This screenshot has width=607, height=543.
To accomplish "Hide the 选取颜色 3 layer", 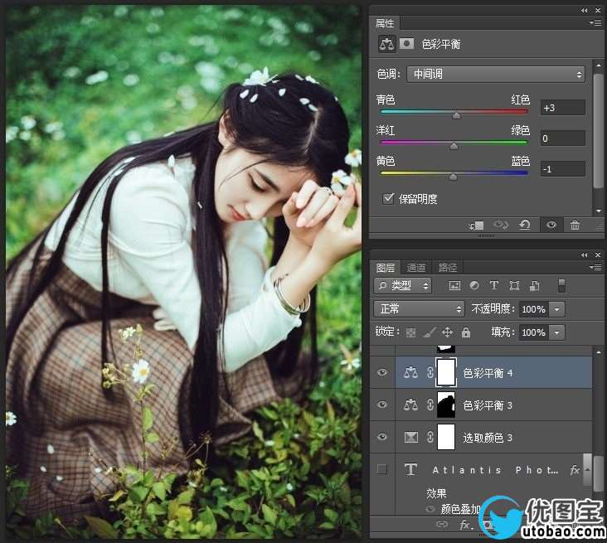I will pos(382,437).
